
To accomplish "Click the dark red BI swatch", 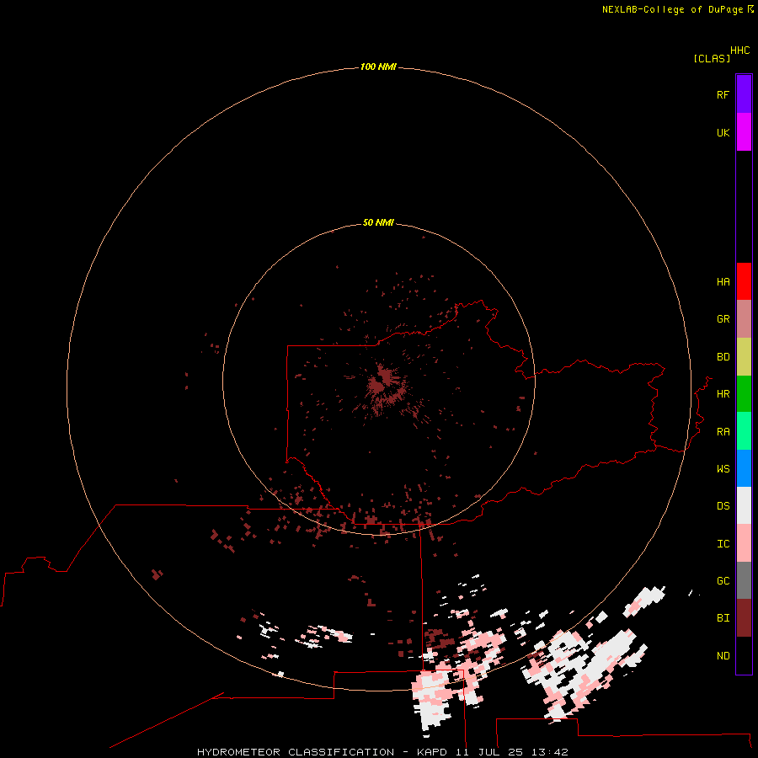I will (x=744, y=618).
